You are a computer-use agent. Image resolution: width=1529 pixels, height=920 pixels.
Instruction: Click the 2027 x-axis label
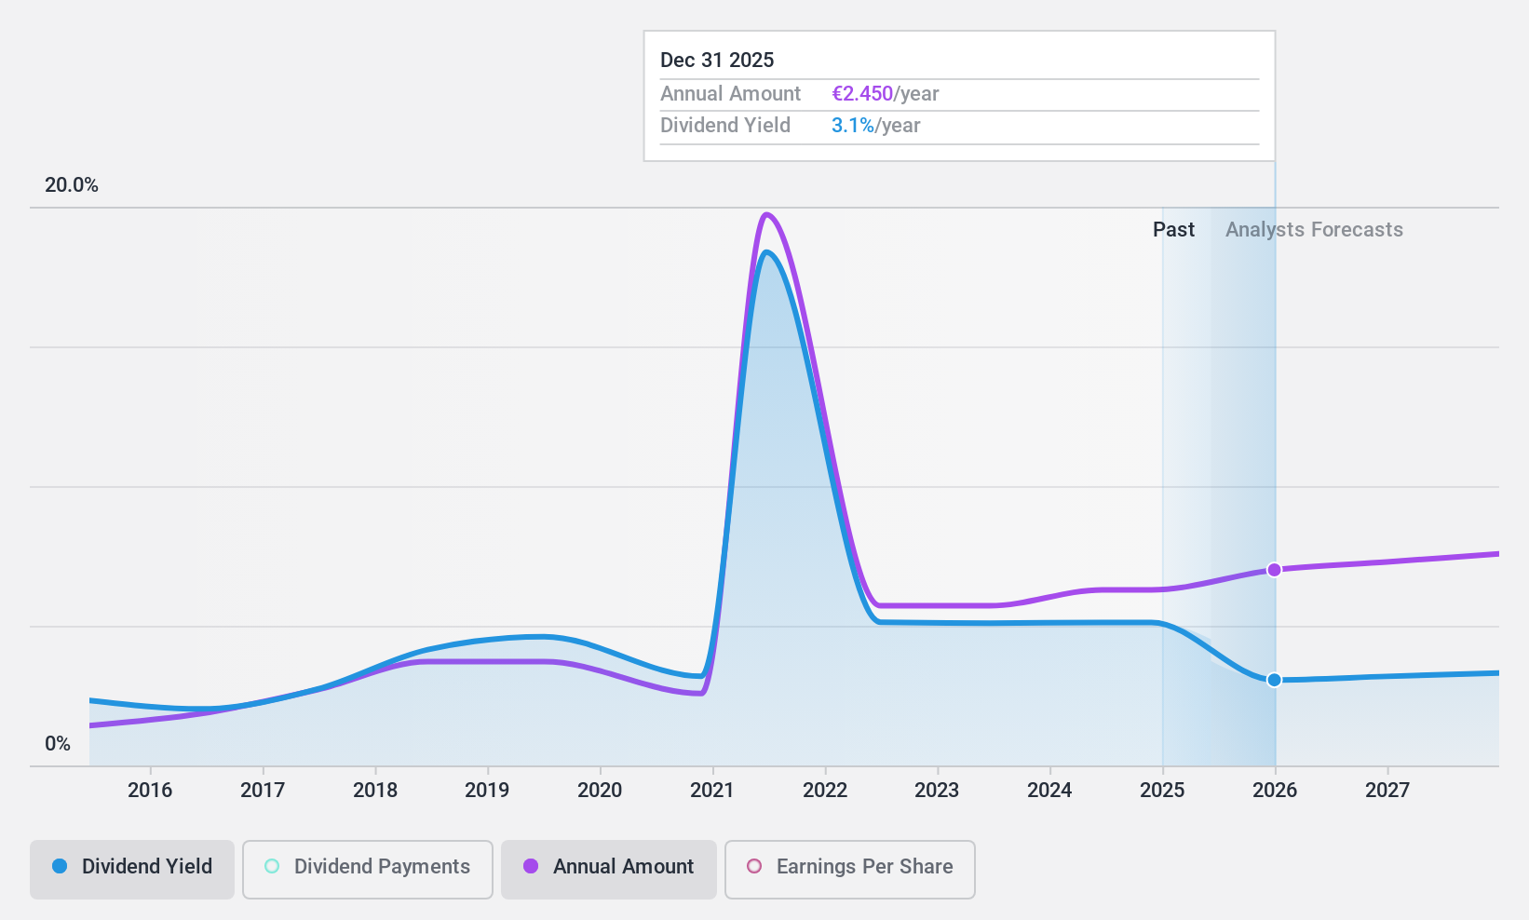(x=1387, y=791)
